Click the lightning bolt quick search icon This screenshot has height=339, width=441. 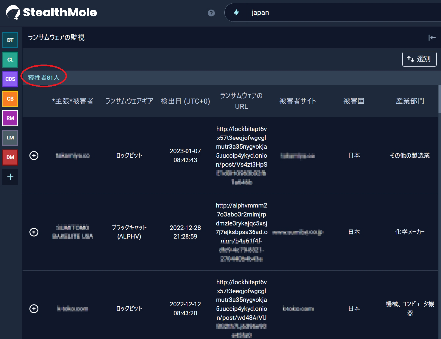(236, 13)
